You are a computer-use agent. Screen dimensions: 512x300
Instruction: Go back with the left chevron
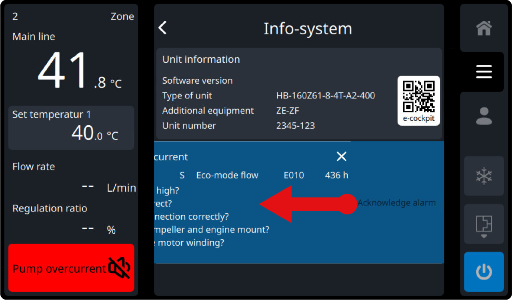tap(162, 28)
